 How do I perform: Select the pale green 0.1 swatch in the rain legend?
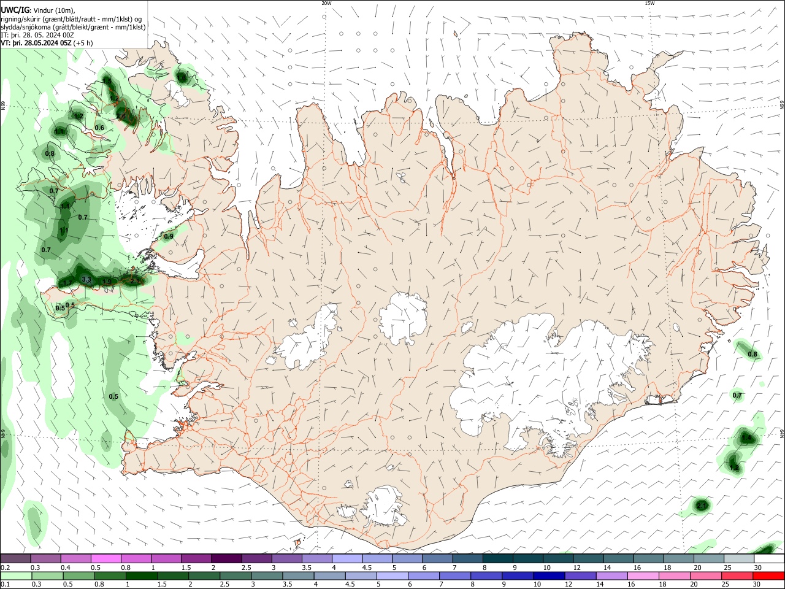pos(16,576)
